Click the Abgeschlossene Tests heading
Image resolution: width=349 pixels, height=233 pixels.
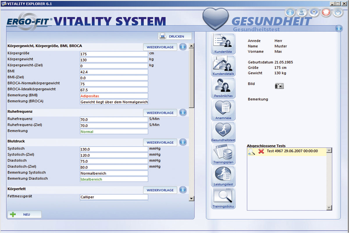click(x=266, y=146)
